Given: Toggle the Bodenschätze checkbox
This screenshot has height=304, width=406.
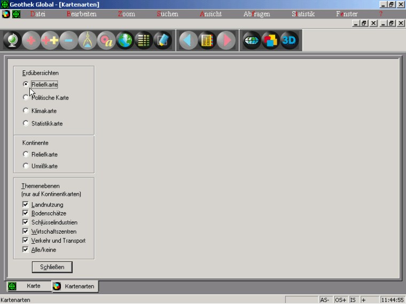Looking at the screenshot, I should 26,213.
